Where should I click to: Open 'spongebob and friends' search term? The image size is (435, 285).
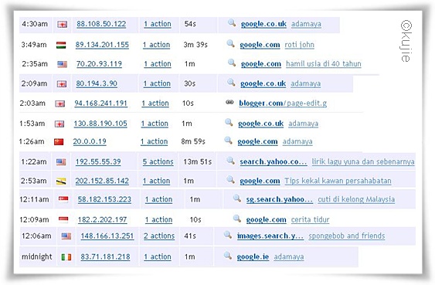pos(347,236)
